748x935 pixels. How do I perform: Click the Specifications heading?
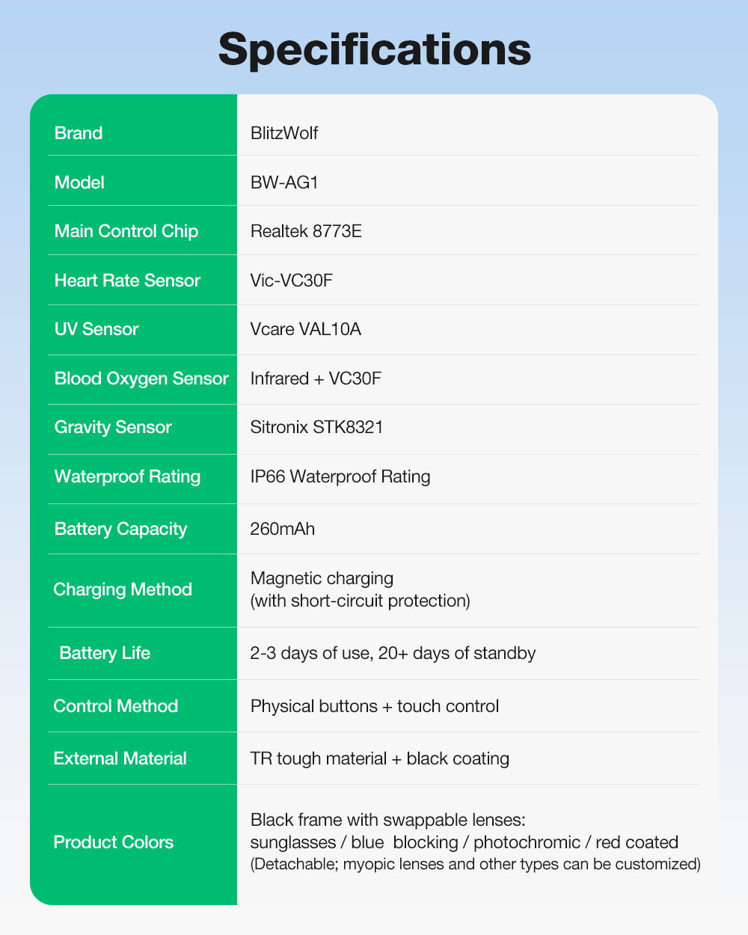(x=374, y=49)
